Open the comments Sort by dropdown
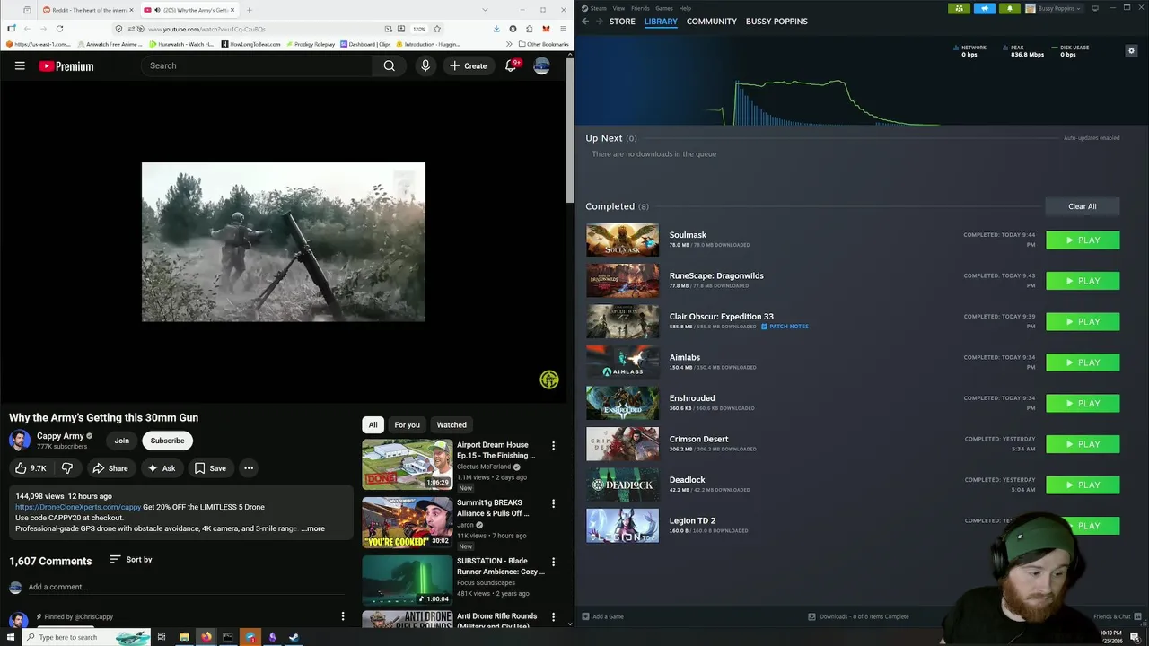Screen dimensions: 1149x646 pos(131,559)
